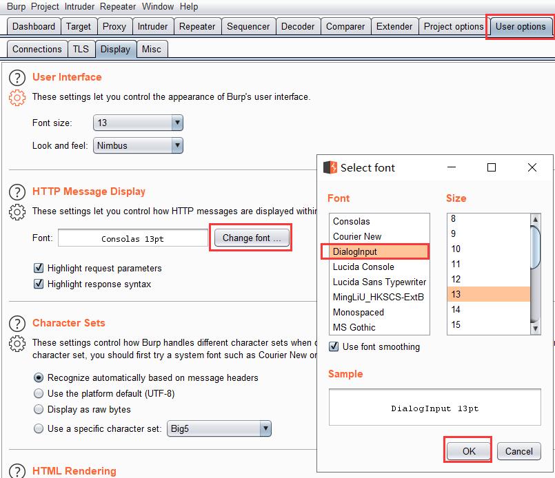Cancel the Select font dialog
This screenshot has height=478, width=555.
pyautogui.click(x=519, y=451)
